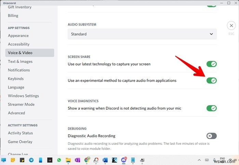Launch File Explorer from the taskbar
The image size is (239, 165).
68,160
